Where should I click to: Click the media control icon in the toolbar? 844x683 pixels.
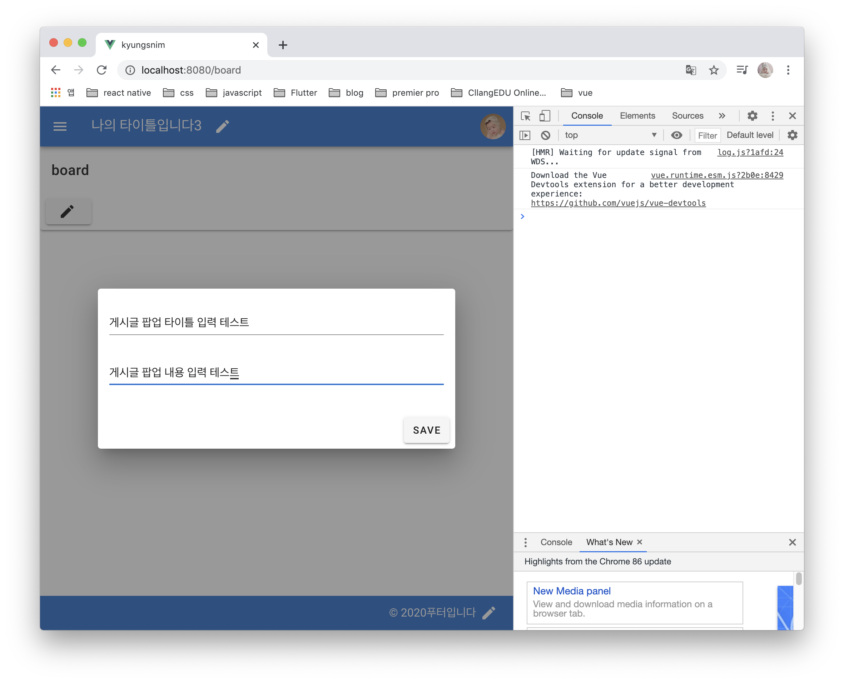pyautogui.click(x=742, y=70)
